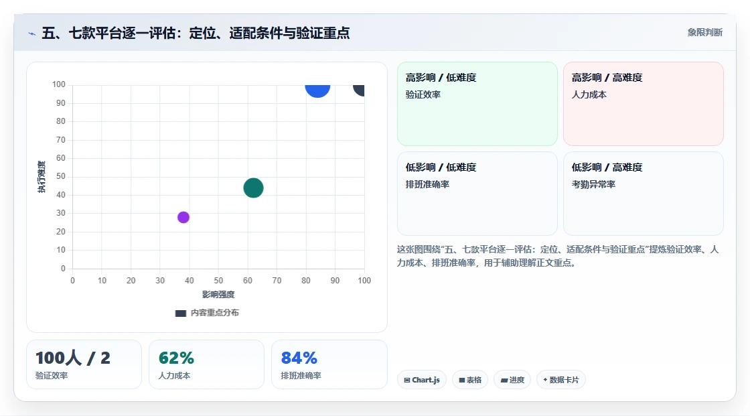Select the purple bubble on the chart

coord(183,217)
